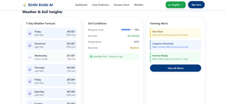Click Saturday's rain cloud icon
226x104 pixels.
[30, 93]
